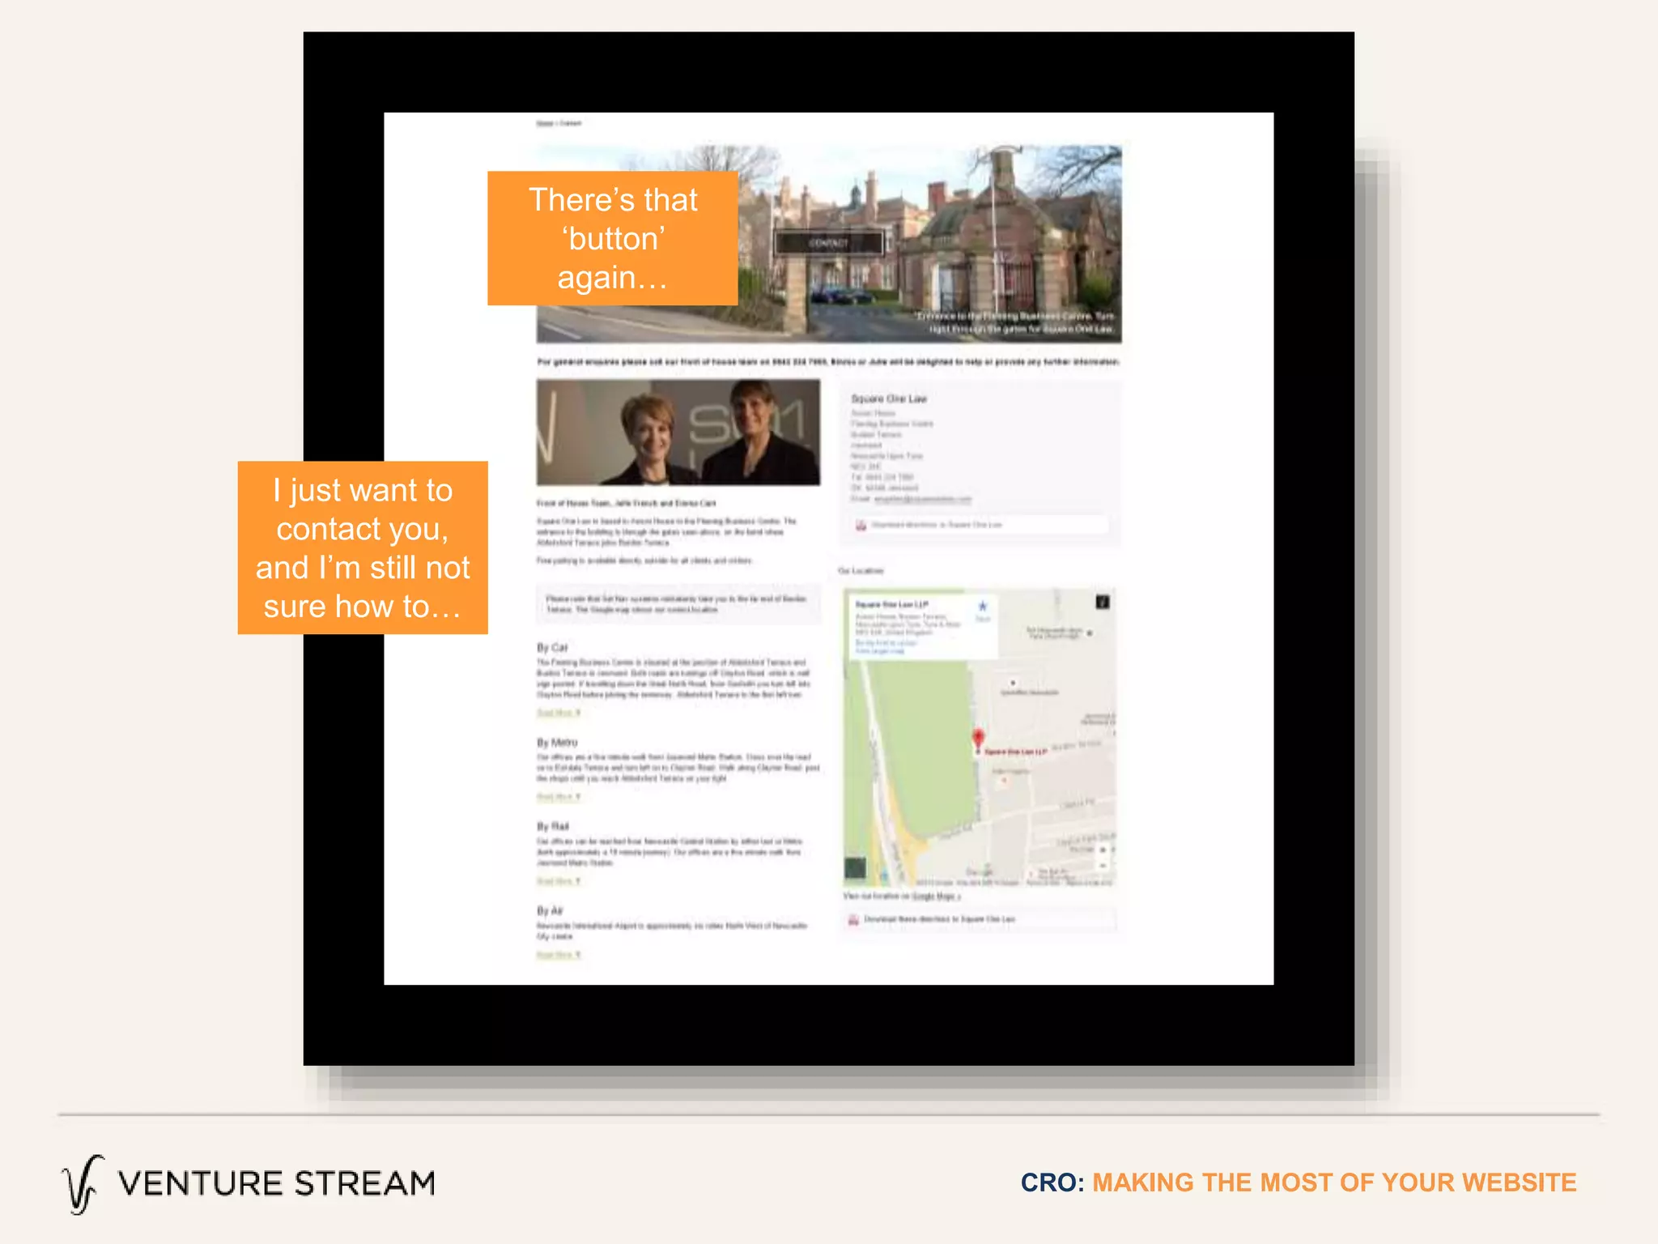Click the lower Download directions to Square One Law
The image size is (1658, 1244).
[x=939, y=920]
